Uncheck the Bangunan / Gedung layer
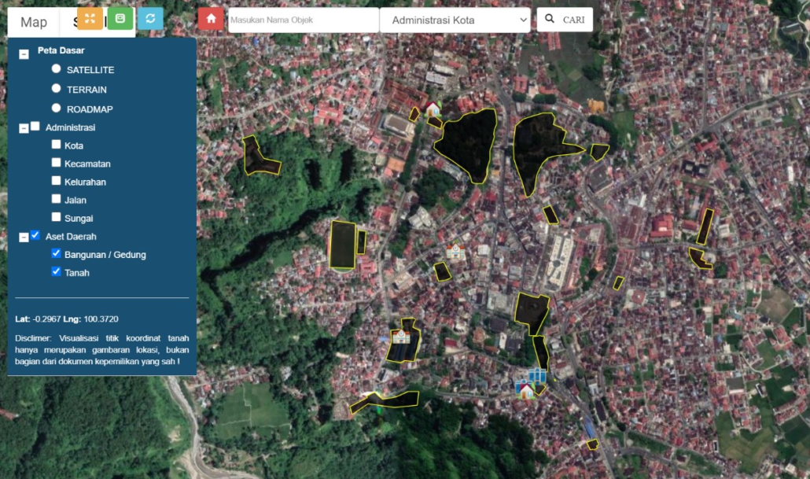The width and height of the screenshot is (810, 479). click(x=56, y=253)
